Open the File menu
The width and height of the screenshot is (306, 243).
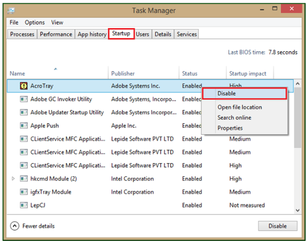14,22
